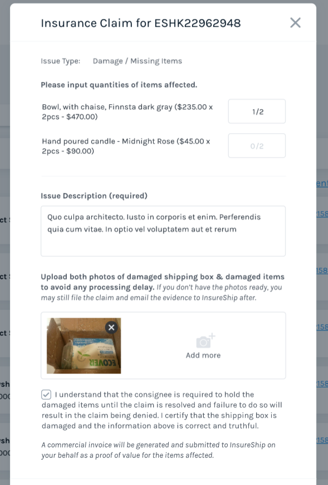Click the bold upload photos instruction text
The width and height of the screenshot is (328, 485).
coord(163,282)
